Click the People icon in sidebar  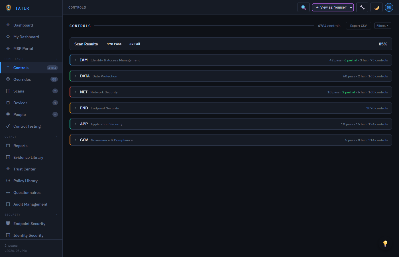[8, 115]
